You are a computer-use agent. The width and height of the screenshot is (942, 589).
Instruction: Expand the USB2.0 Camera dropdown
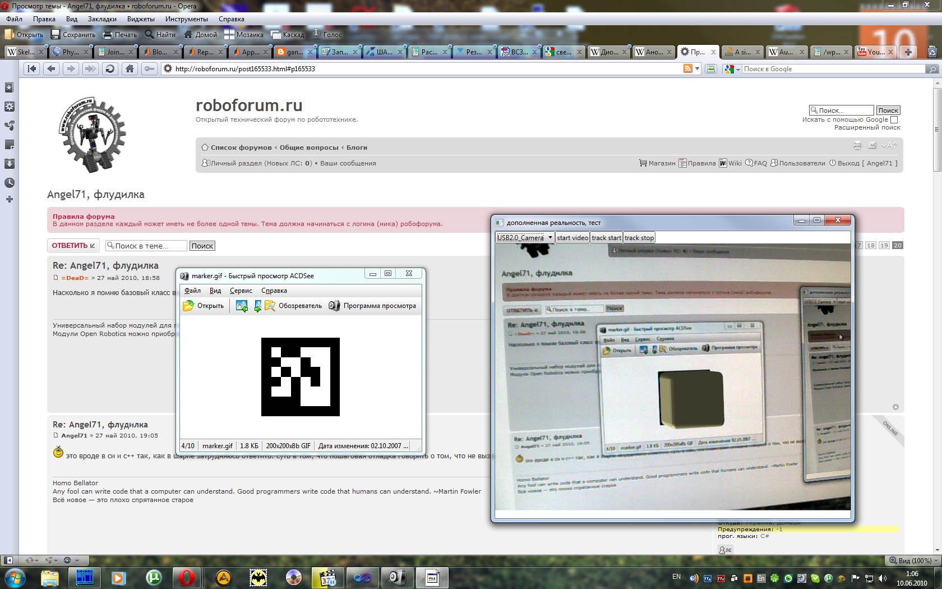coord(550,238)
